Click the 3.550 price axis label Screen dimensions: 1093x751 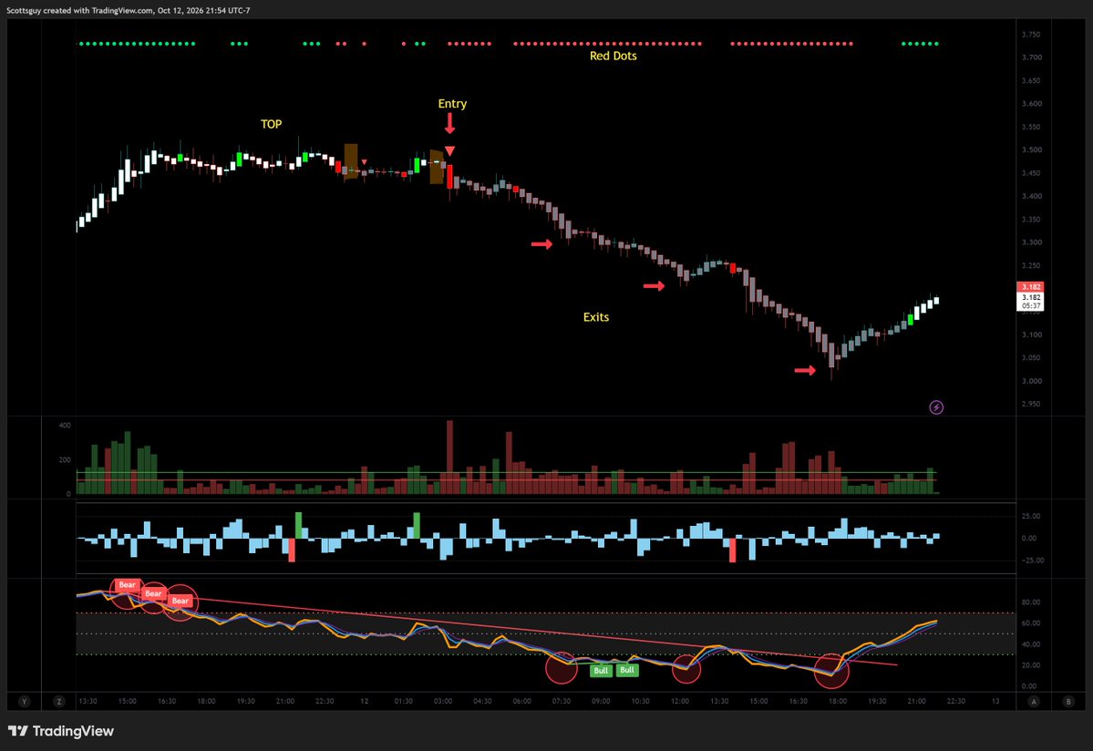tap(1031, 127)
